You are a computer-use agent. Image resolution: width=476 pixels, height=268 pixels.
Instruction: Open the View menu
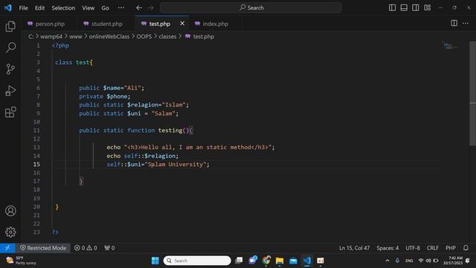tap(88, 8)
